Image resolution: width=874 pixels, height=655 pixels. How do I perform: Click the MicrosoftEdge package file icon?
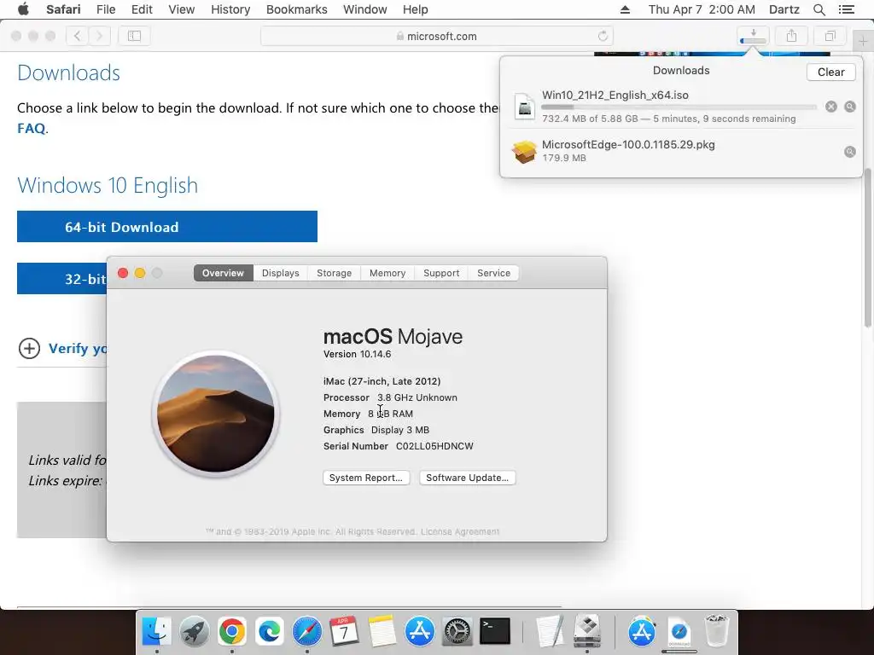[525, 152]
